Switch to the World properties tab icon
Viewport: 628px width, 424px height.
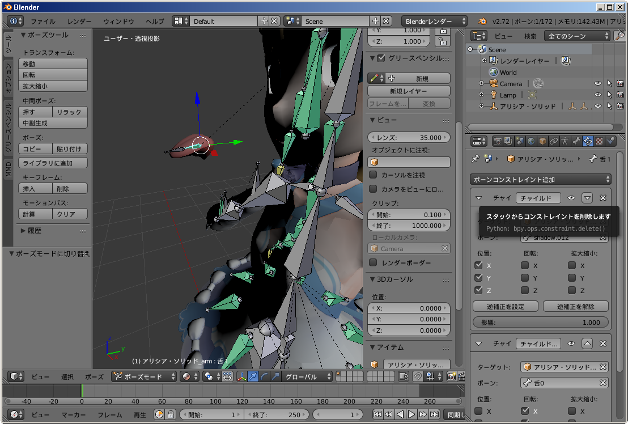click(x=531, y=141)
